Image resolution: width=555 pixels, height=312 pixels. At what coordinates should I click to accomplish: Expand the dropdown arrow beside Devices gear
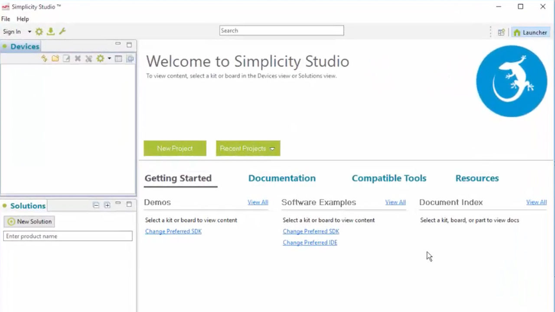point(109,58)
